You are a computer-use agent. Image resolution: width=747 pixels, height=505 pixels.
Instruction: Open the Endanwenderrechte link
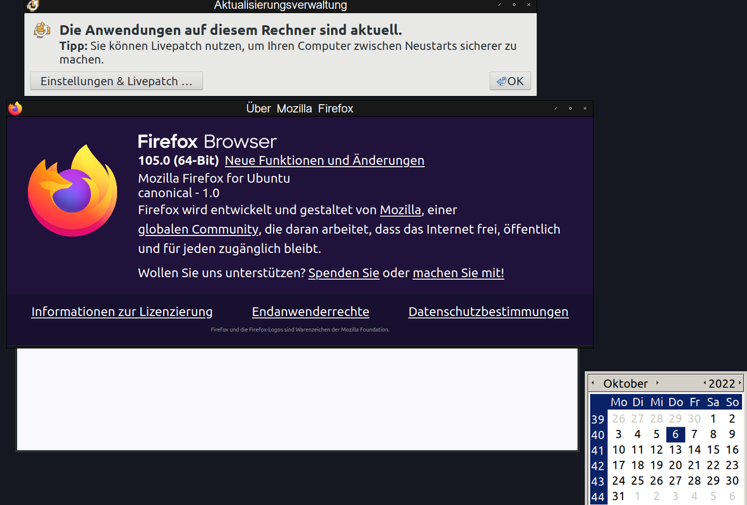310,312
